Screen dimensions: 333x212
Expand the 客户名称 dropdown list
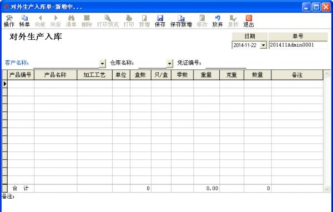pyautogui.click(x=102, y=63)
